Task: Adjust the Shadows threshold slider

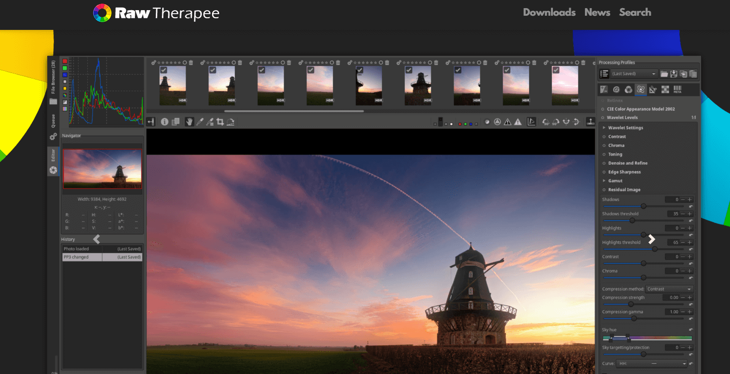Action: point(643,220)
